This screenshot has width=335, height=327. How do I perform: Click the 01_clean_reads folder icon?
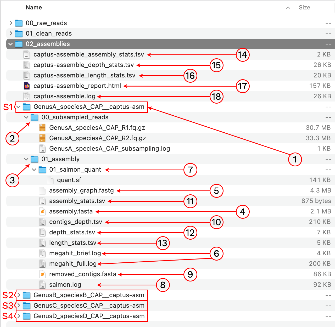click(x=19, y=33)
